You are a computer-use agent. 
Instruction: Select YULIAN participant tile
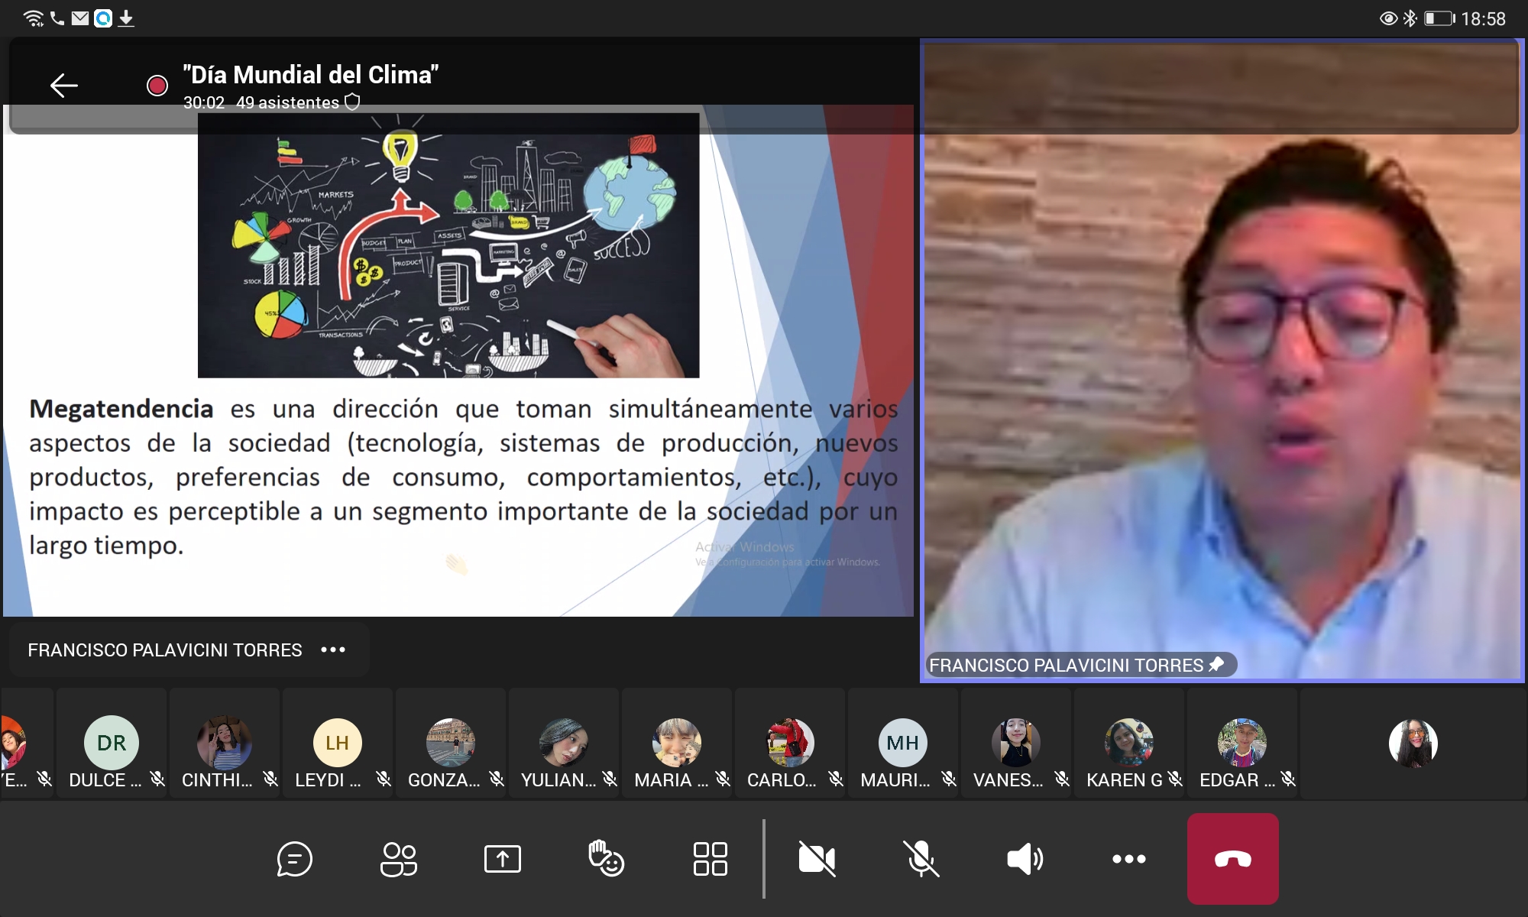pos(564,743)
